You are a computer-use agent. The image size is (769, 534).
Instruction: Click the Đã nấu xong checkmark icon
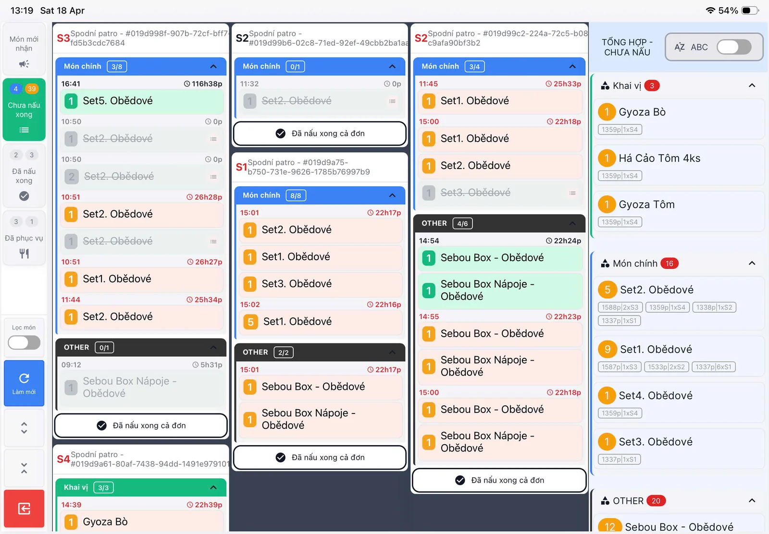pyautogui.click(x=24, y=196)
